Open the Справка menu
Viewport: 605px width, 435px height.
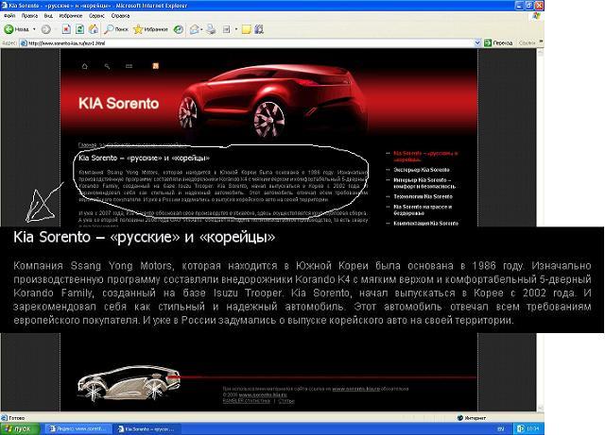coord(120,16)
